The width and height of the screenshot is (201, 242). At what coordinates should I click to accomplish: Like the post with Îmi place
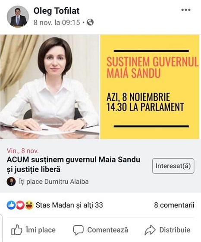[x=33, y=230]
